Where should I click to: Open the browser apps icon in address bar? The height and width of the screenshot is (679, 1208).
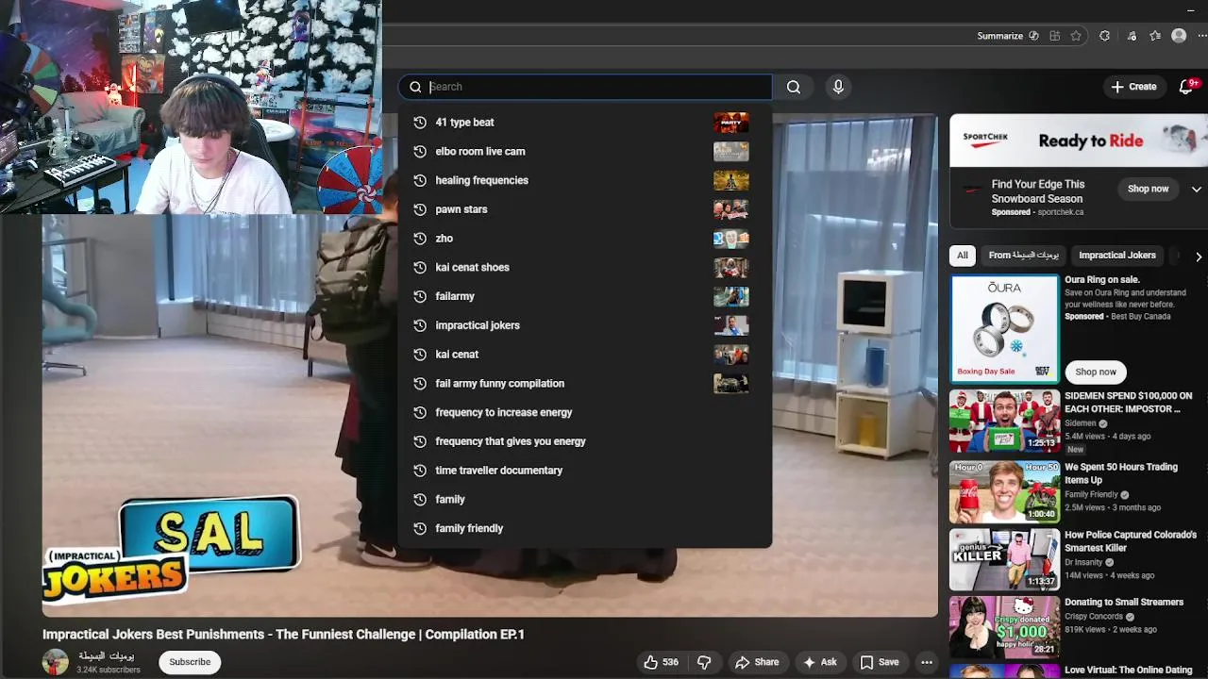pos(1055,36)
